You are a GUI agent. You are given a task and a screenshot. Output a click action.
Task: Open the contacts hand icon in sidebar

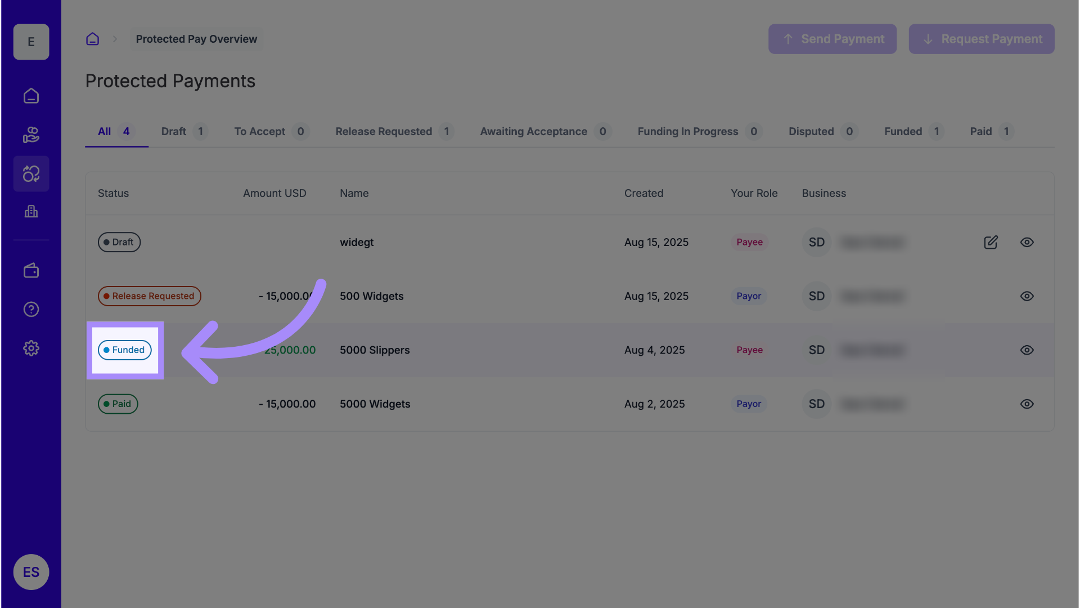(x=31, y=135)
